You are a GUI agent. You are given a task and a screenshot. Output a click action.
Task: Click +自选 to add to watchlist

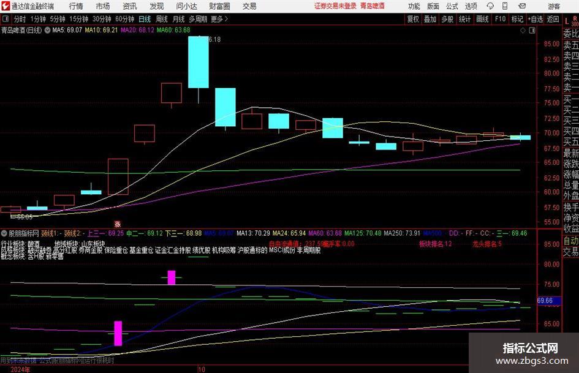(x=535, y=19)
